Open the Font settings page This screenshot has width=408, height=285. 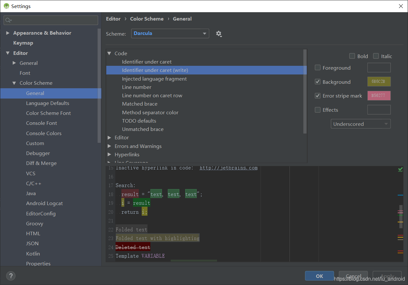[x=25, y=73]
